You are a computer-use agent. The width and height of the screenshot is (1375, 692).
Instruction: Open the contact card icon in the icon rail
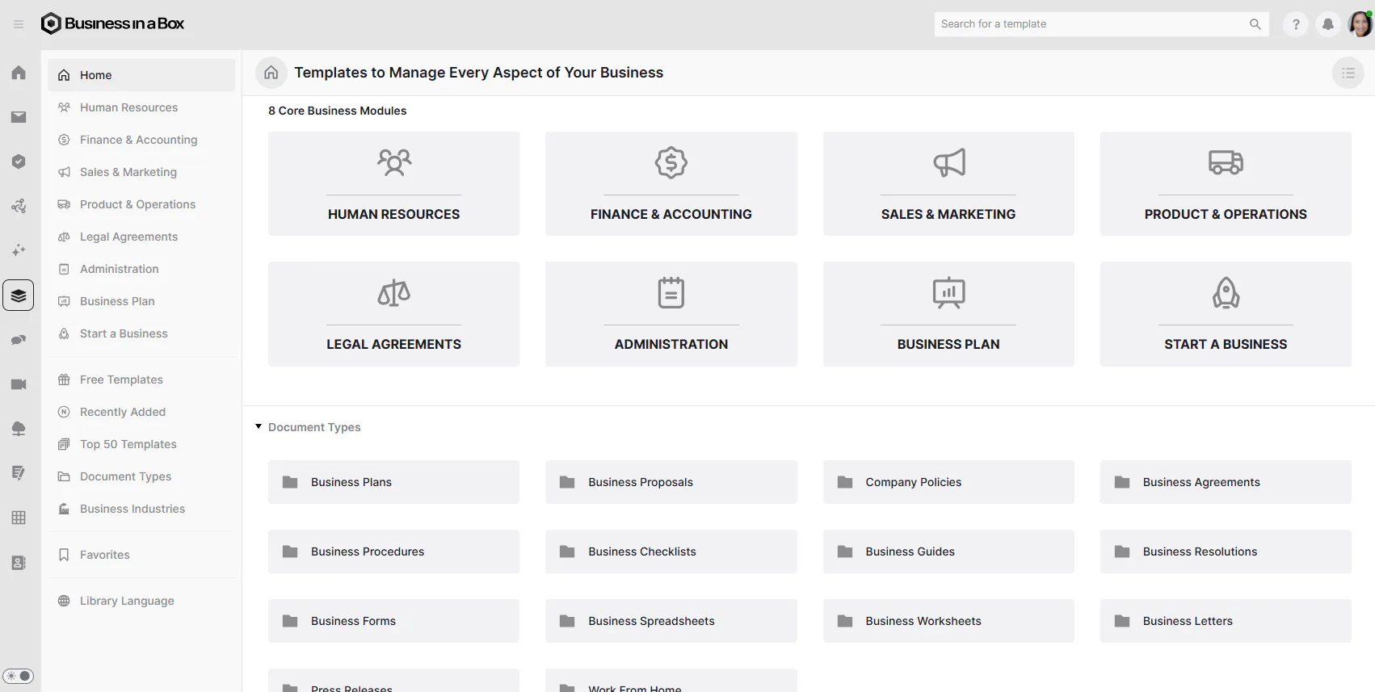pos(19,563)
